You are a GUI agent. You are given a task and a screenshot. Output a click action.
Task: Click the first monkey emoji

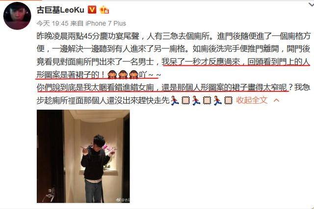point(112,75)
